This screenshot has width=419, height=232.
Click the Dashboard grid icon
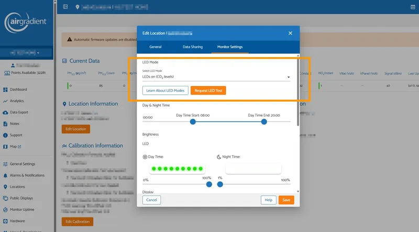pos(5,90)
